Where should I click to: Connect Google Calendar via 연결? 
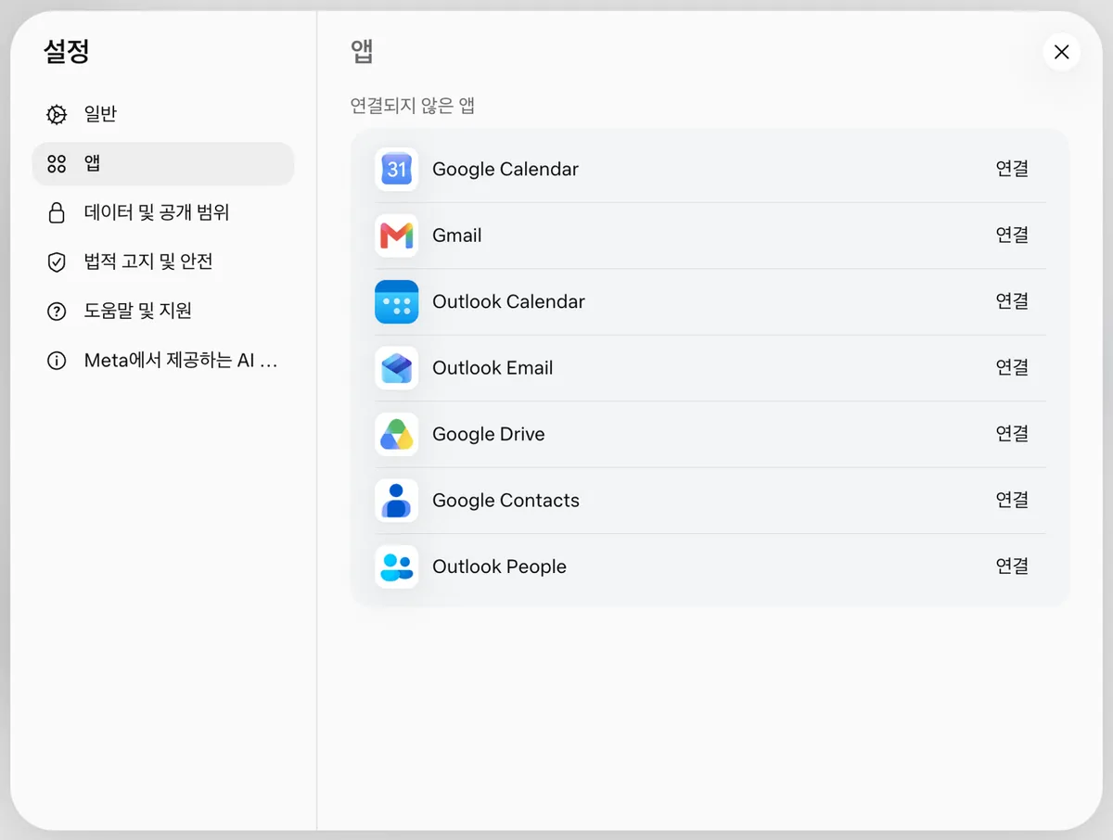click(1012, 169)
